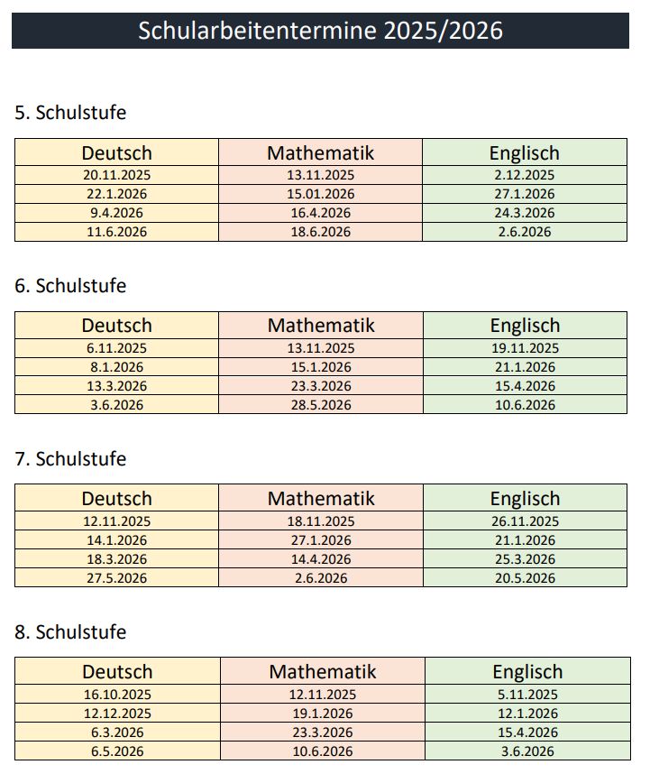Click the Mathematik date 18.11.2025
Screen dimensions: 650x783
[320, 521]
